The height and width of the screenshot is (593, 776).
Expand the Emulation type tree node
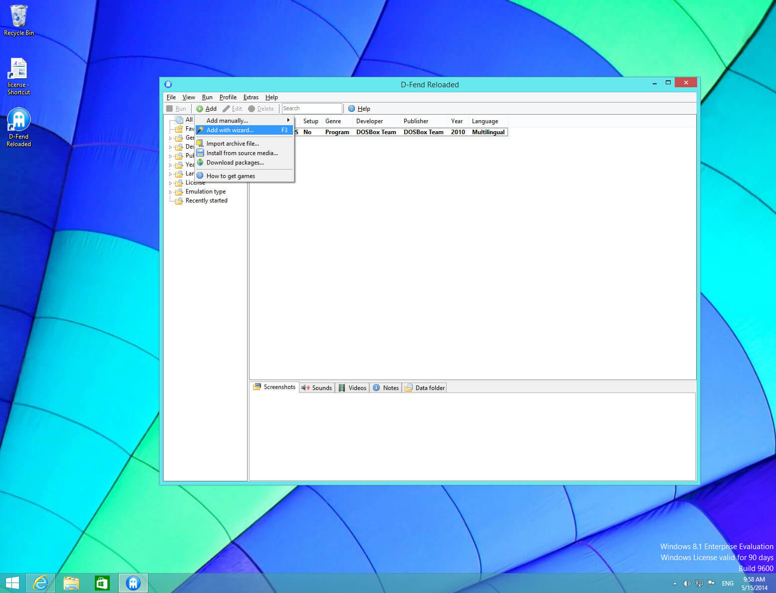171,192
